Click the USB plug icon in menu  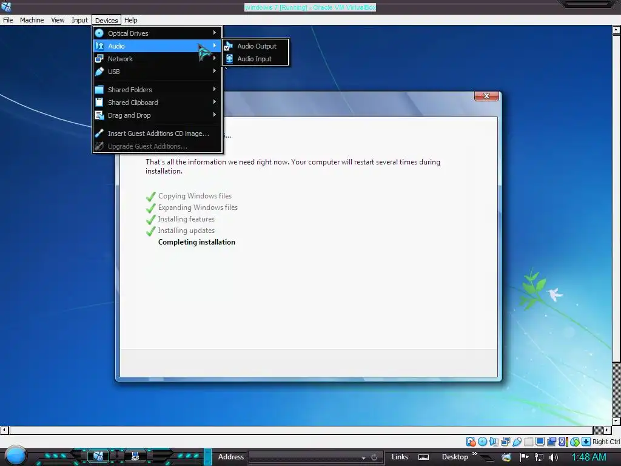click(99, 72)
